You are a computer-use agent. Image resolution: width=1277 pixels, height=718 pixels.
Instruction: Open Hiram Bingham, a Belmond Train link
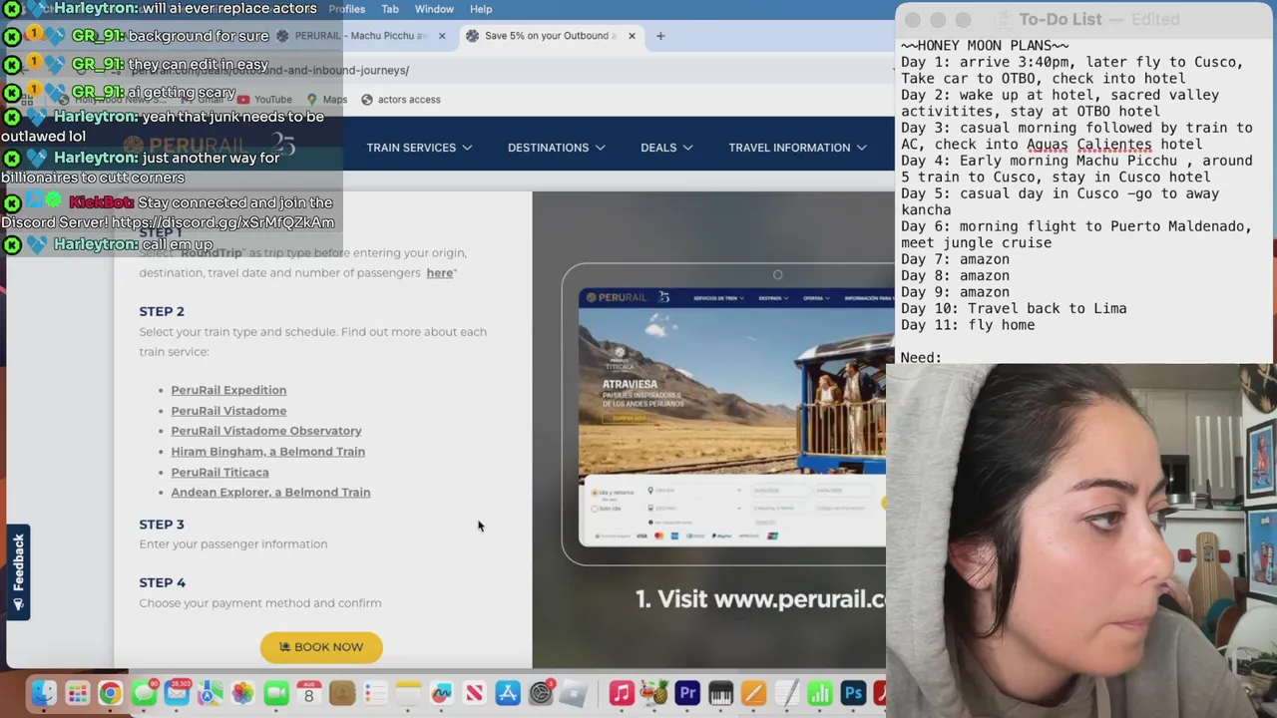click(267, 452)
